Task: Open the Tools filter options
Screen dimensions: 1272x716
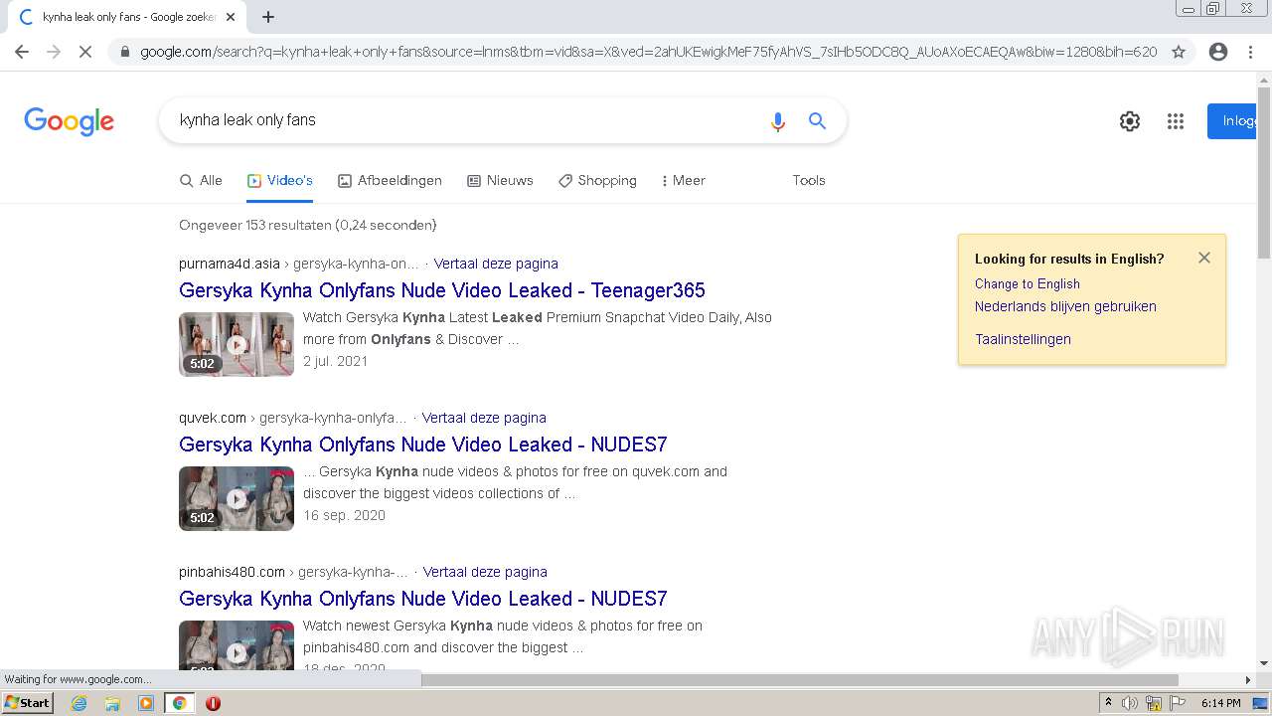Action: (809, 180)
